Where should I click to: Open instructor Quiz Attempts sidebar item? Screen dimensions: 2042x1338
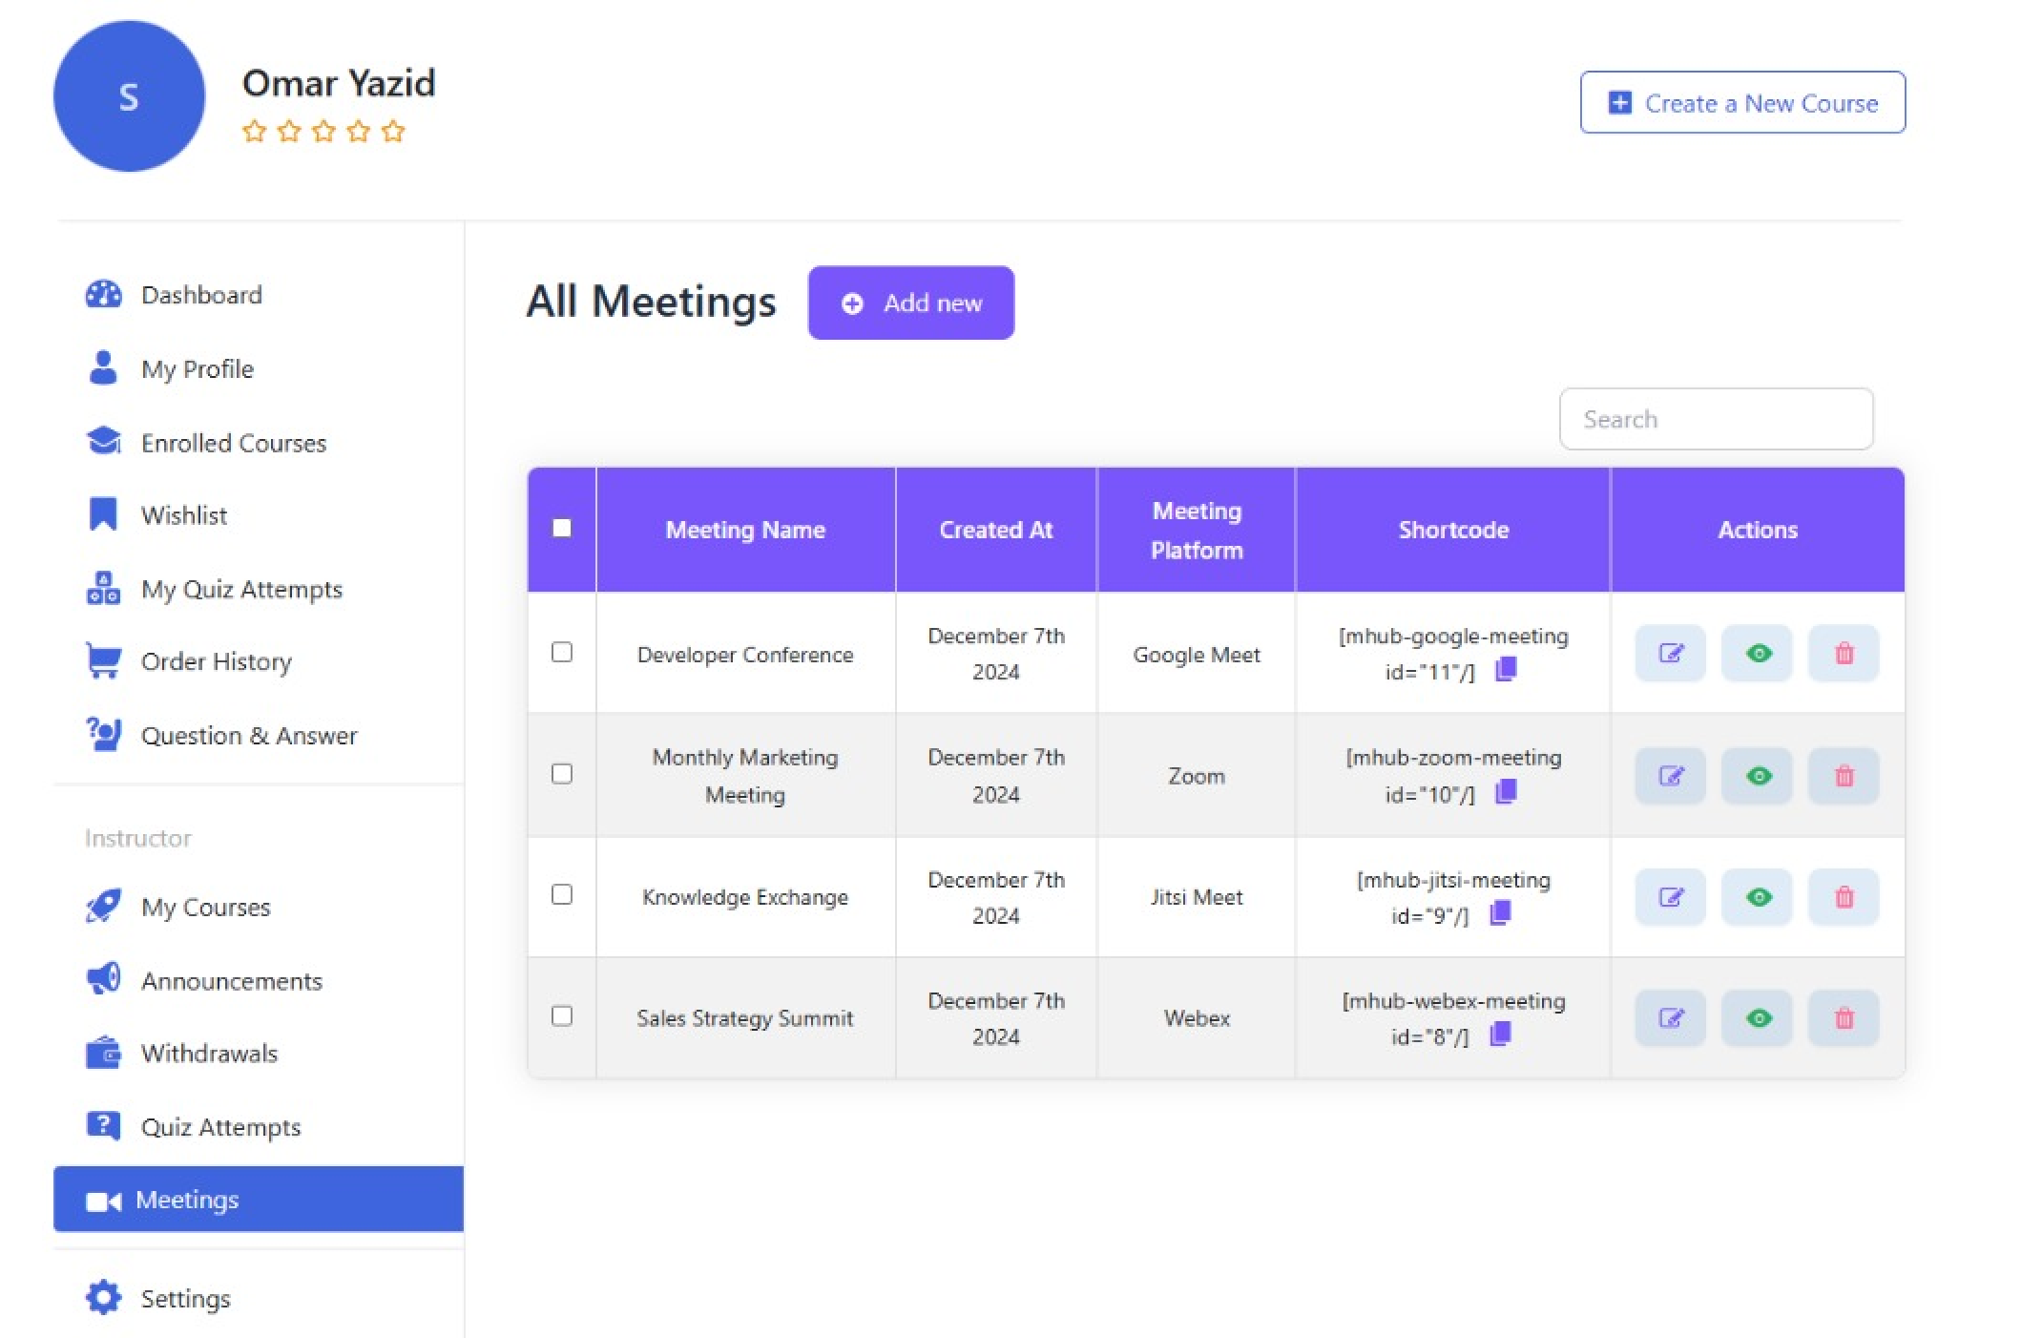point(194,1127)
